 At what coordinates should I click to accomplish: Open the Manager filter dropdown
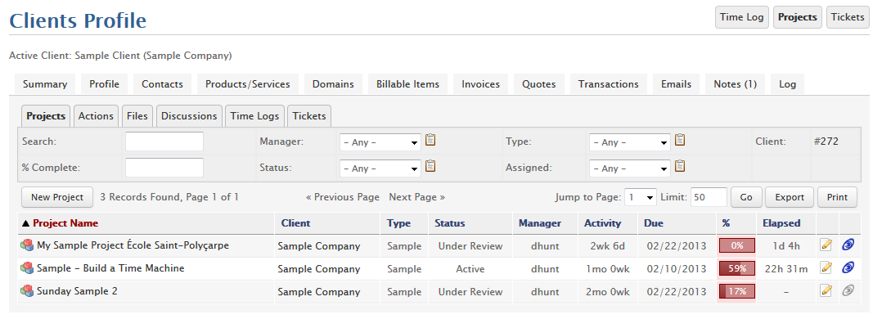[x=380, y=142]
